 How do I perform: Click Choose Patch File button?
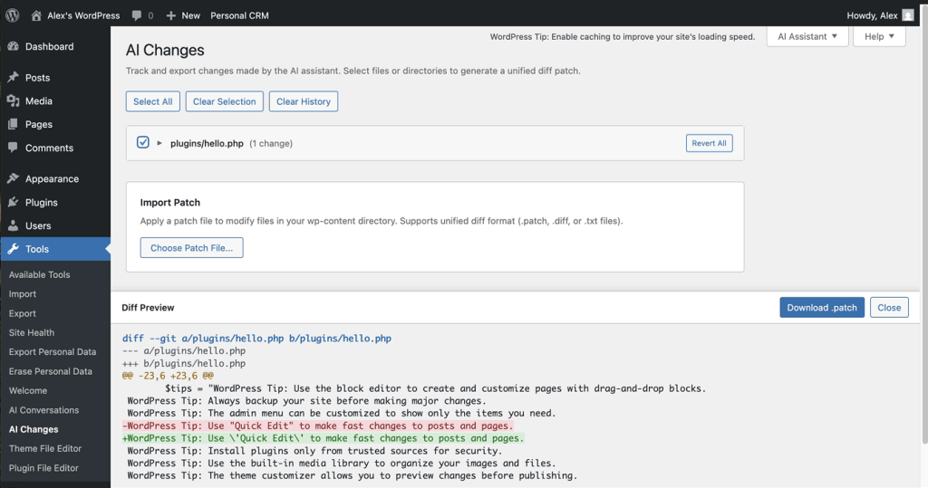pos(191,247)
